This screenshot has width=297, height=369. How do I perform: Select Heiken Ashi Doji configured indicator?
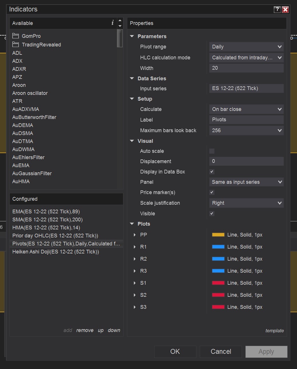click(56, 252)
